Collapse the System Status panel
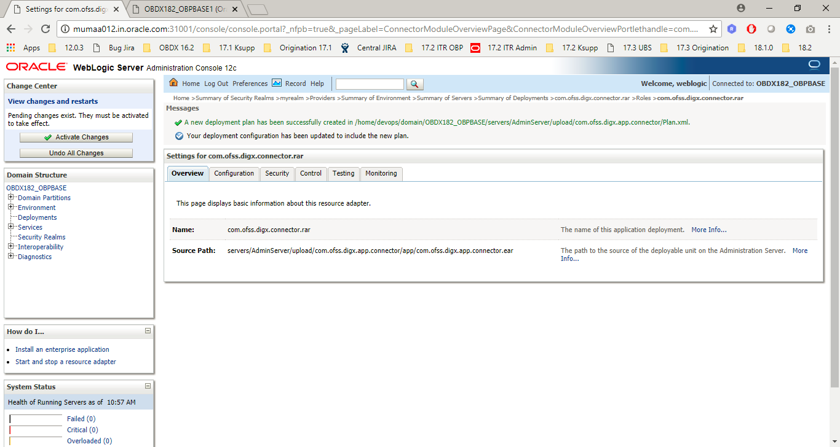Image resolution: width=840 pixels, height=447 pixels. [x=148, y=386]
